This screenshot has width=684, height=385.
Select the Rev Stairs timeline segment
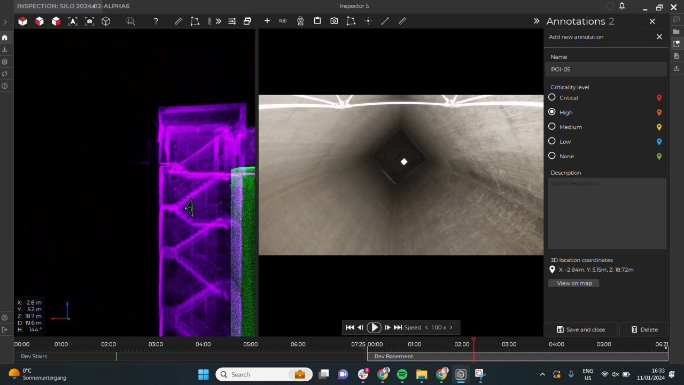tap(34, 356)
